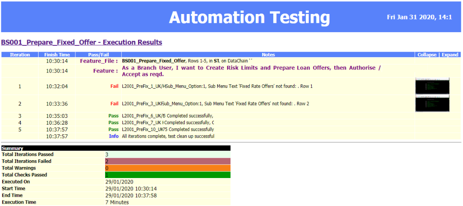Select the Fail status at 10:33:36

pos(114,104)
